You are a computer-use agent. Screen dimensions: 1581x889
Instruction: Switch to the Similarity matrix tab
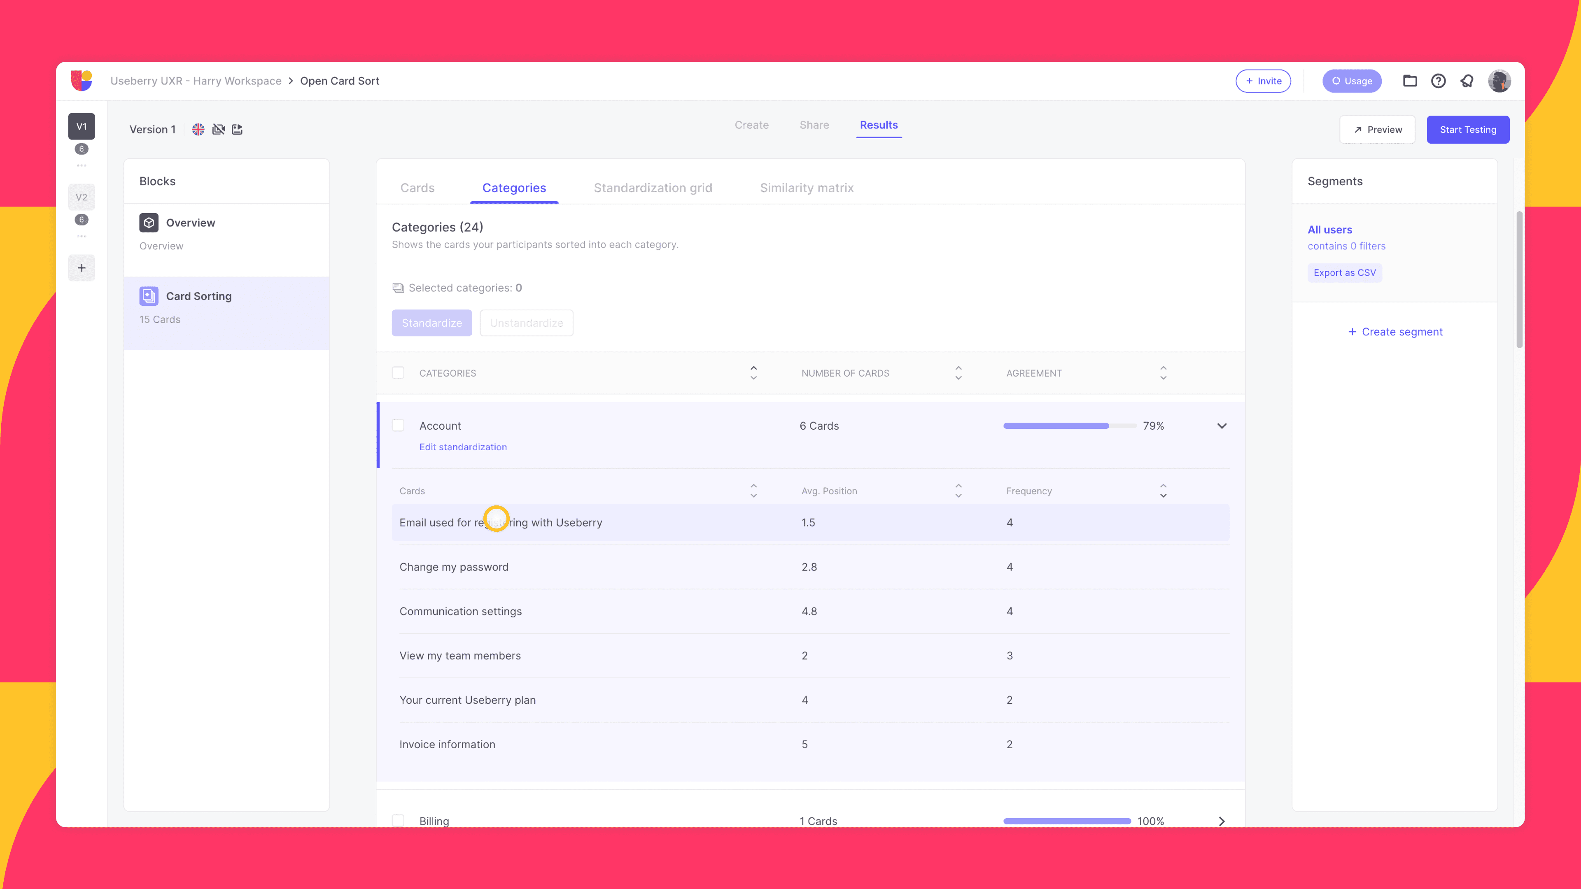click(807, 188)
